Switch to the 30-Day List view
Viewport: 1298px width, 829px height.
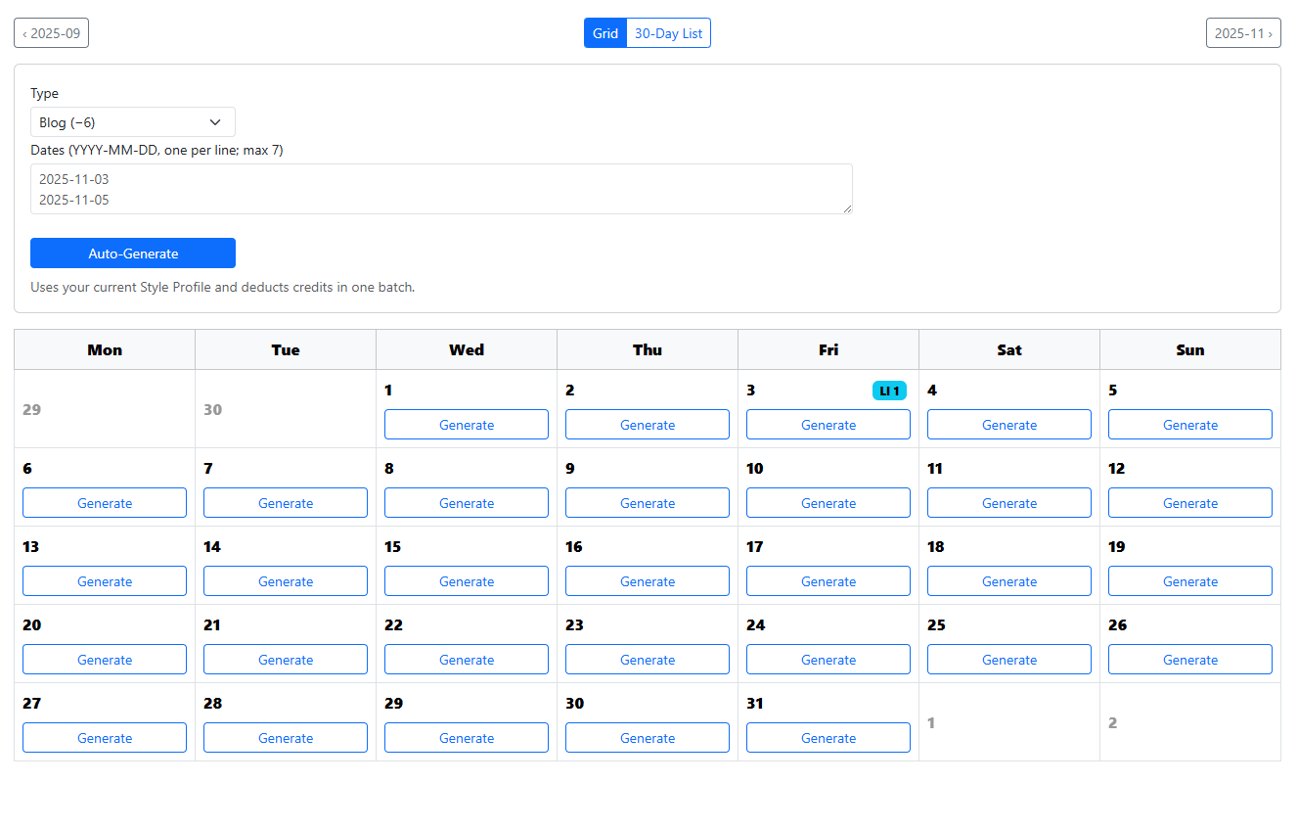click(668, 32)
